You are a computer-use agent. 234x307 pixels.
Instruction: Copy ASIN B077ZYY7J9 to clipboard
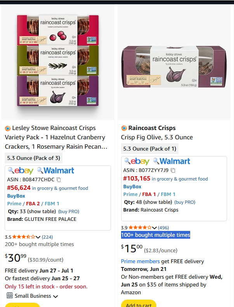(173, 170)
